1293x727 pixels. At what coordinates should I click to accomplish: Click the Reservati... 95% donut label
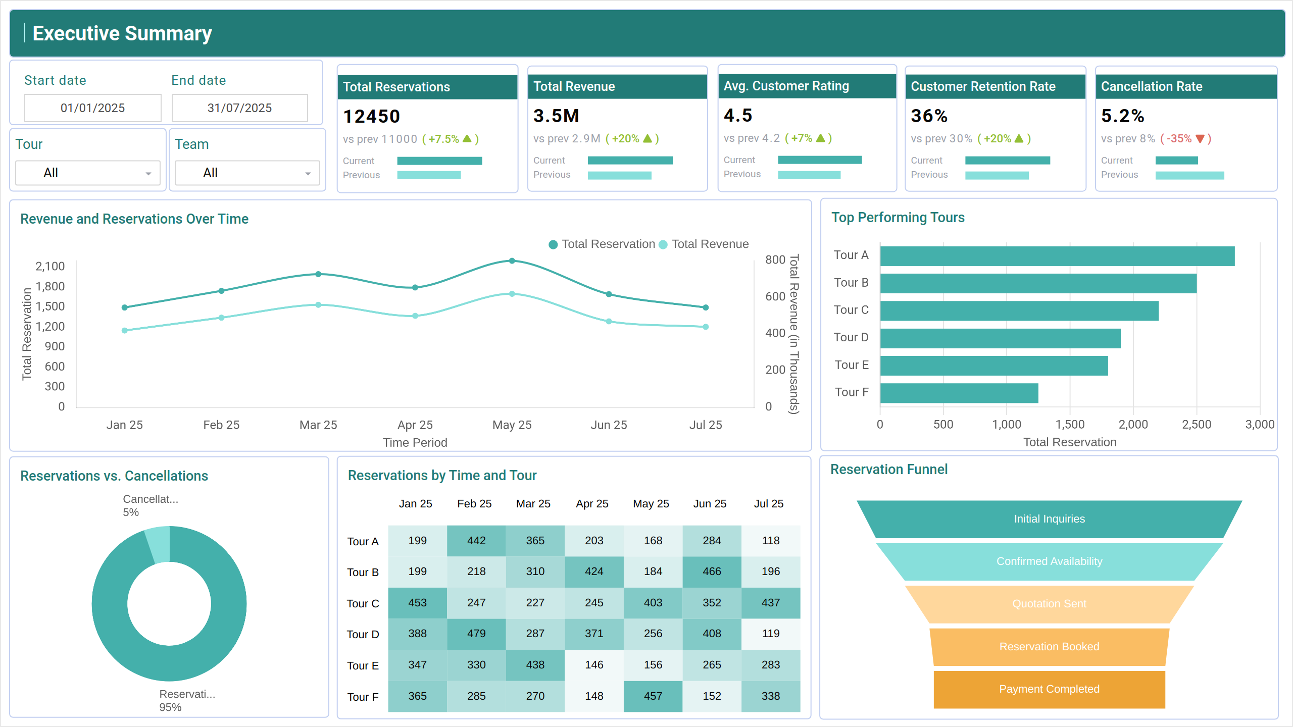tap(187, 701)
